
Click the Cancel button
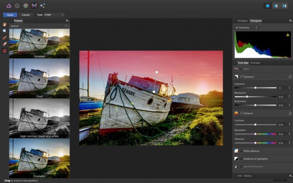26,15
